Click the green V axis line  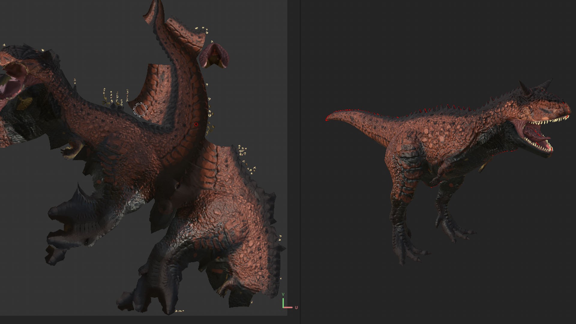(283, 302)
